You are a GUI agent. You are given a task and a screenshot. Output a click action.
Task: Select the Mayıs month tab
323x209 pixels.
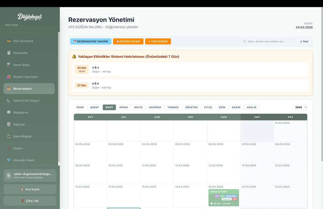point(138,107)
